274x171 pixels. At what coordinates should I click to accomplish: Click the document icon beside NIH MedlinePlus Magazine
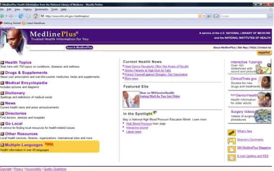tap(232, 149)
